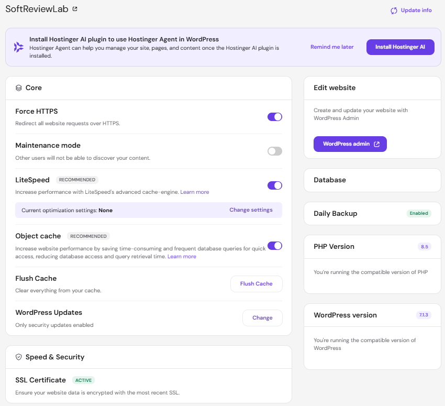
Task: Click the Update info refresh icon
Action: tap(394, 11)
